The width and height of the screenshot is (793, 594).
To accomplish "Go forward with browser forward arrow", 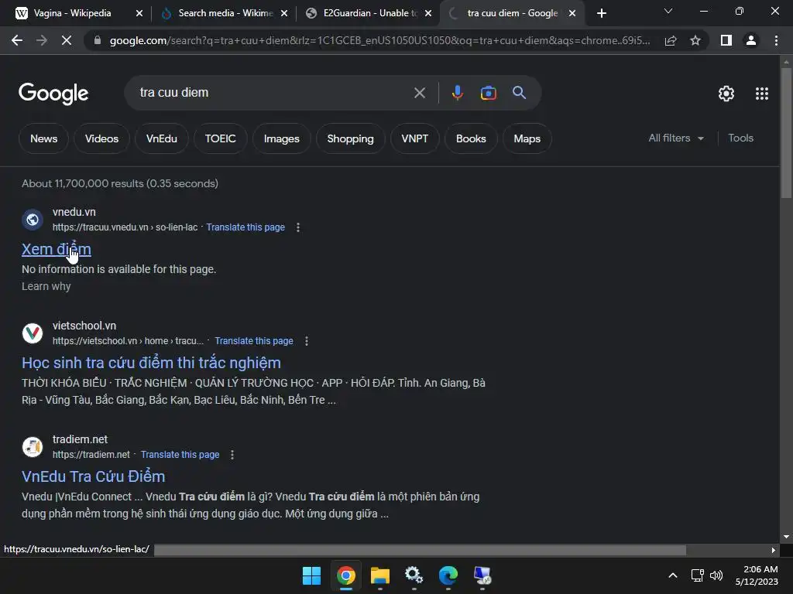I will [42, 40].
